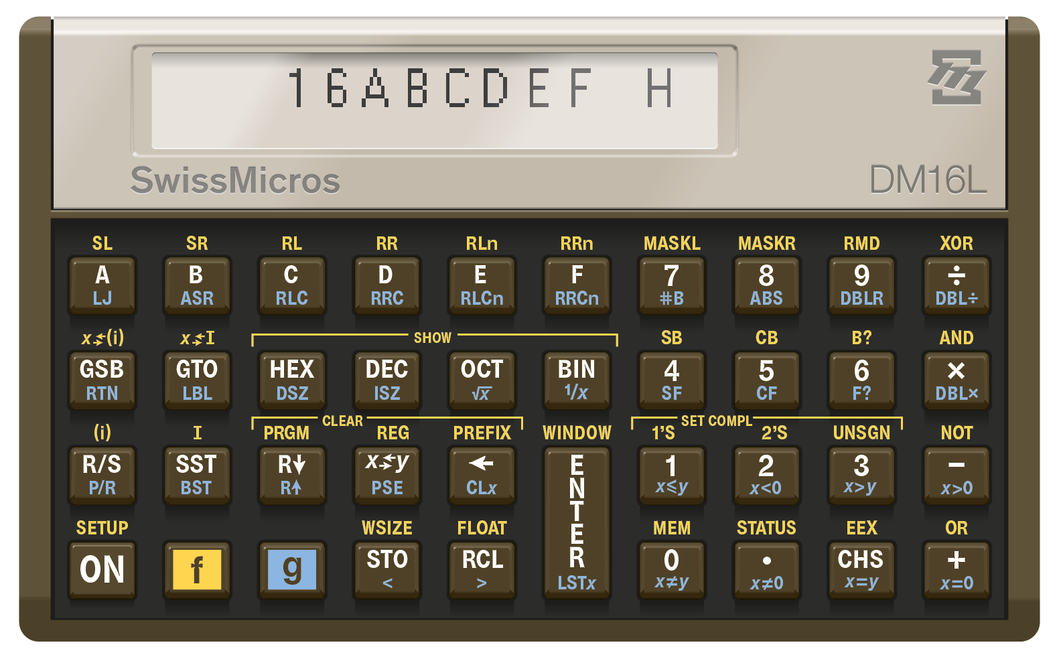Click the blue g shift key
The height and width of the screenshot is (661, 1059).
(292, 571)
